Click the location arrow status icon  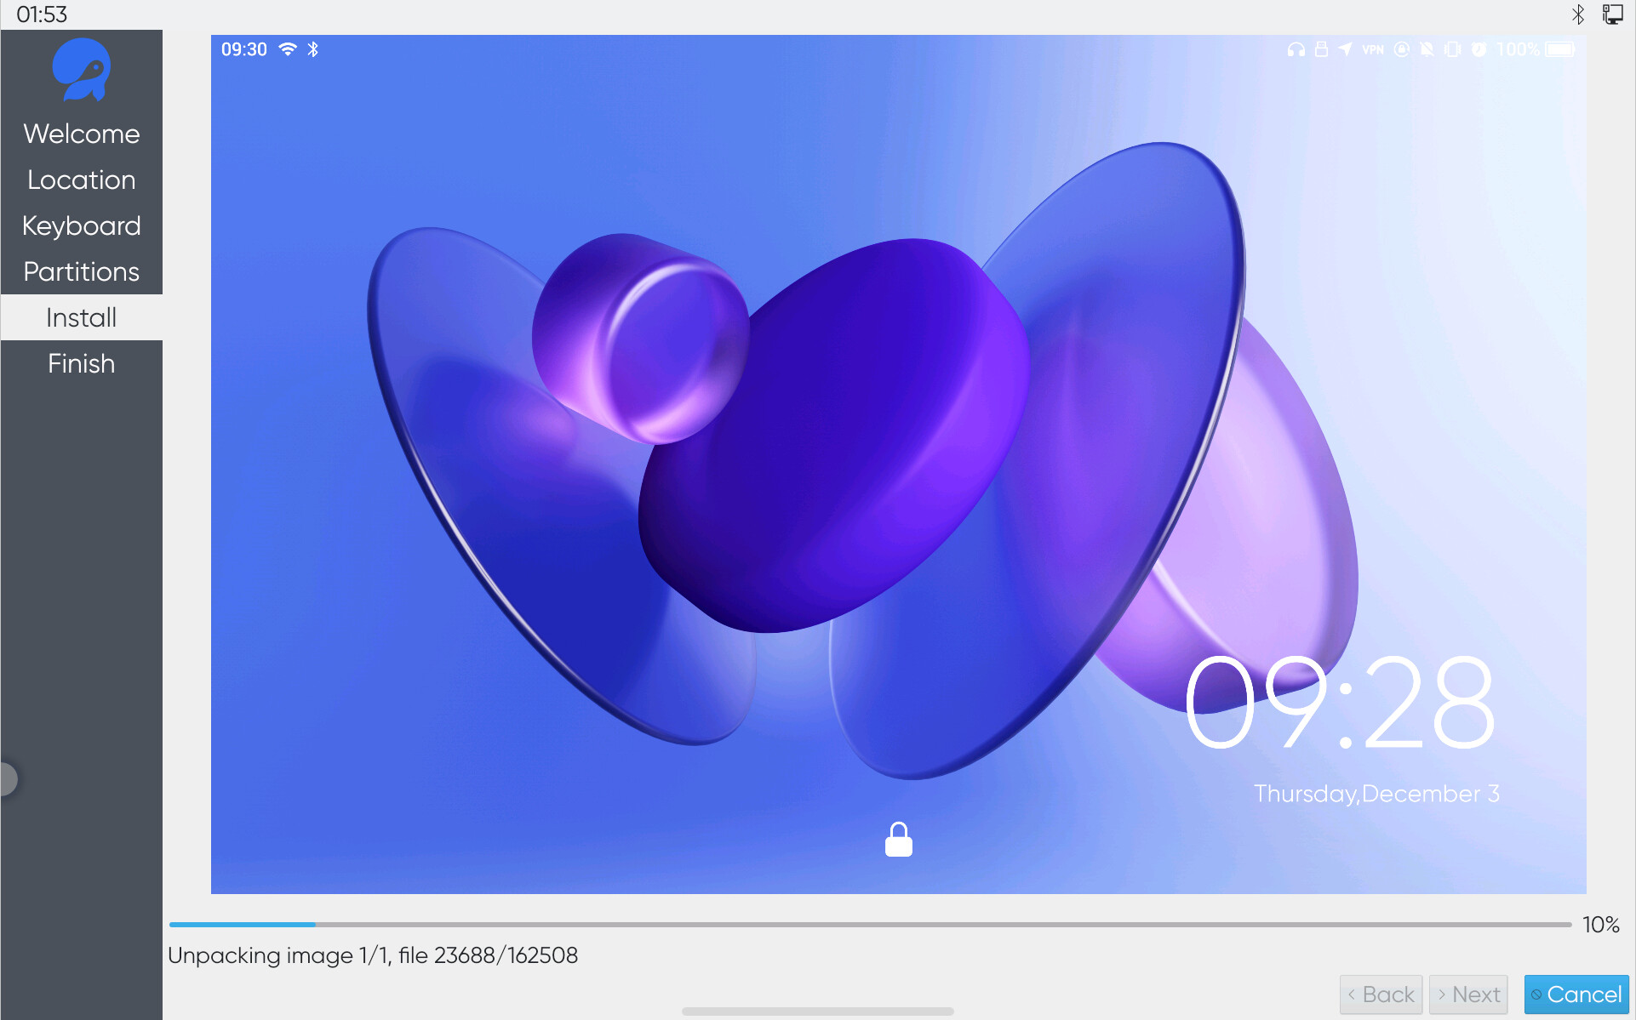(x=1345, y=49)
